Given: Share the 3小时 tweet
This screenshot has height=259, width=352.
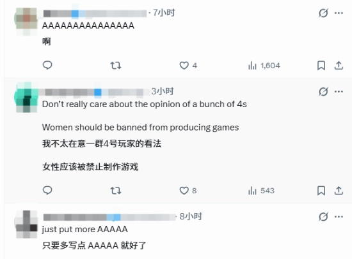Looking at the screenshot, I should pos(339,191).
